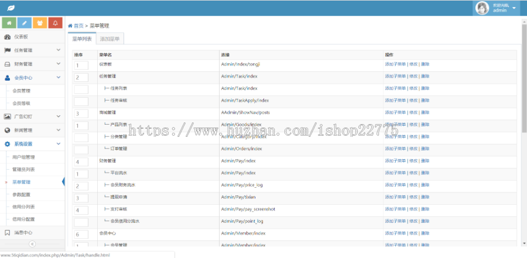527x258 pixels.
Task: Click 添加子菜单 in the 支付审核 row
Action: [395, 209]
